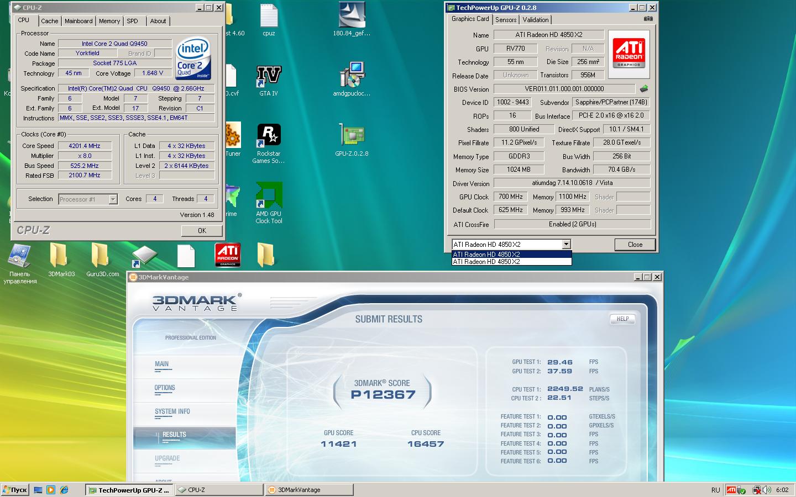
Task: Click Show Desktop quick launch icon
Action: point(38,490)
